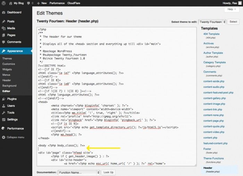The width and height of the screenshot is (243, 176).
Task: Open CloudFlare in the admin bar
Action: click(x=74, y=3)
